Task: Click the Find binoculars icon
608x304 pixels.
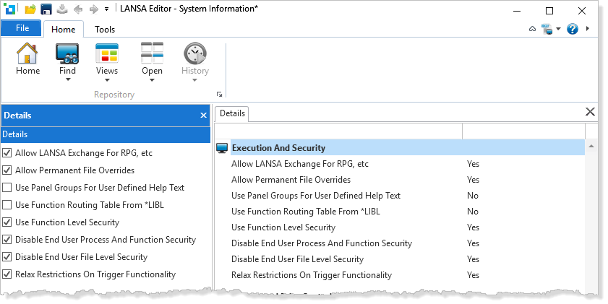Action: click(67, 53)
